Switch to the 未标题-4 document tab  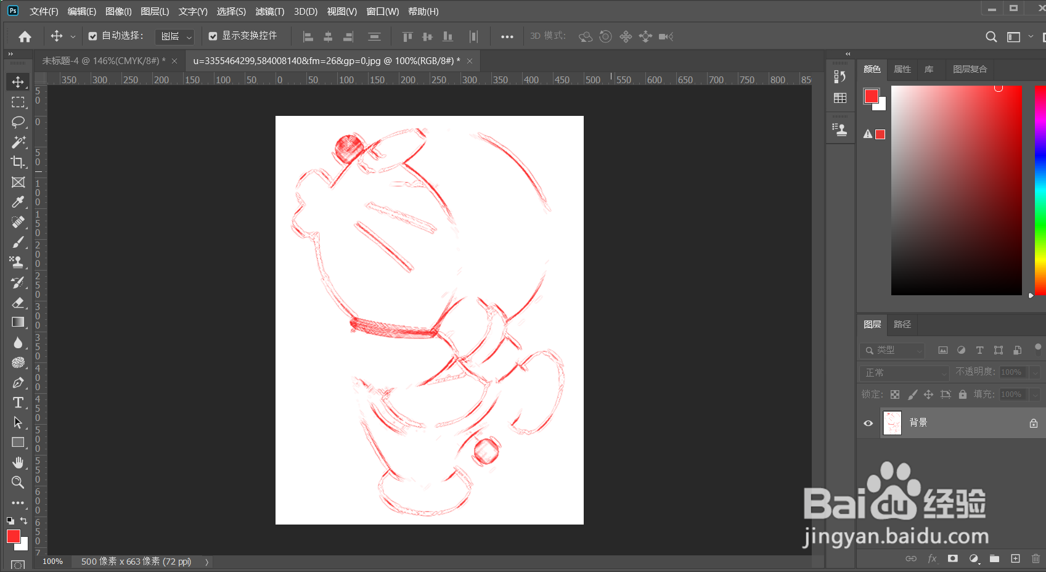pyautogui.click(x=104, y=61)
